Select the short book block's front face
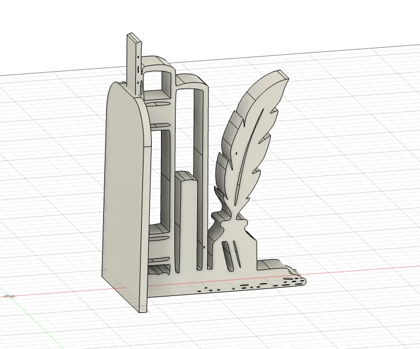Screen dimensions: 420x349 coord(190,225)
